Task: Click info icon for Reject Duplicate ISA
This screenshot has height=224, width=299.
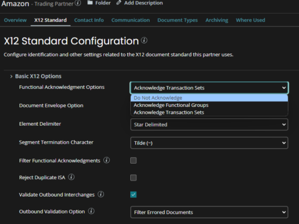Action: (x=71, y=177)
